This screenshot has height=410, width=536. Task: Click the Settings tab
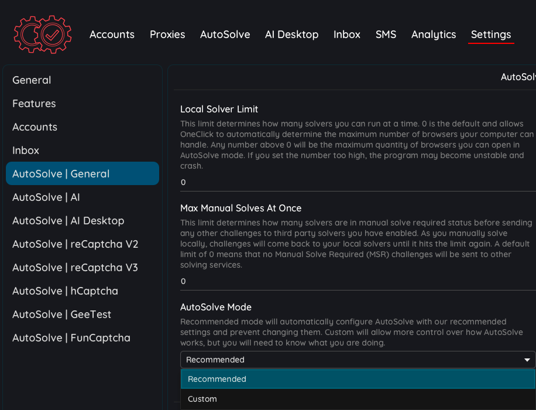491,35
